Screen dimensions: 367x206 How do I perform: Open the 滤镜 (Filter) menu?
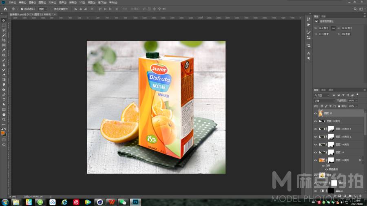[x=73, y=2]
